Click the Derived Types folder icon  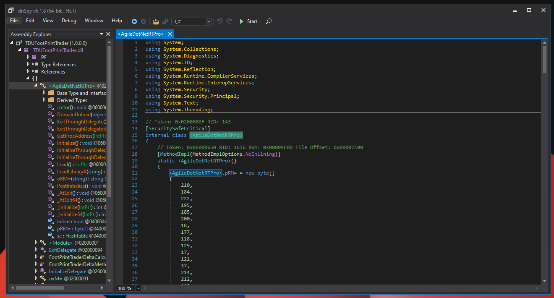[51, 100]
